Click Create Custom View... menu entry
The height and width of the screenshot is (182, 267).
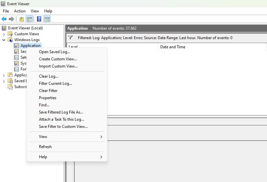click(x=58, y=59)
